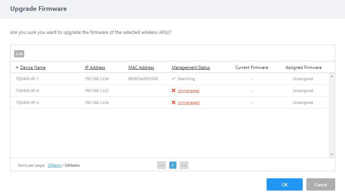The image size is (345, 196).
Task: Click the scrollbar up arrow
Action: tap(332, 76)
